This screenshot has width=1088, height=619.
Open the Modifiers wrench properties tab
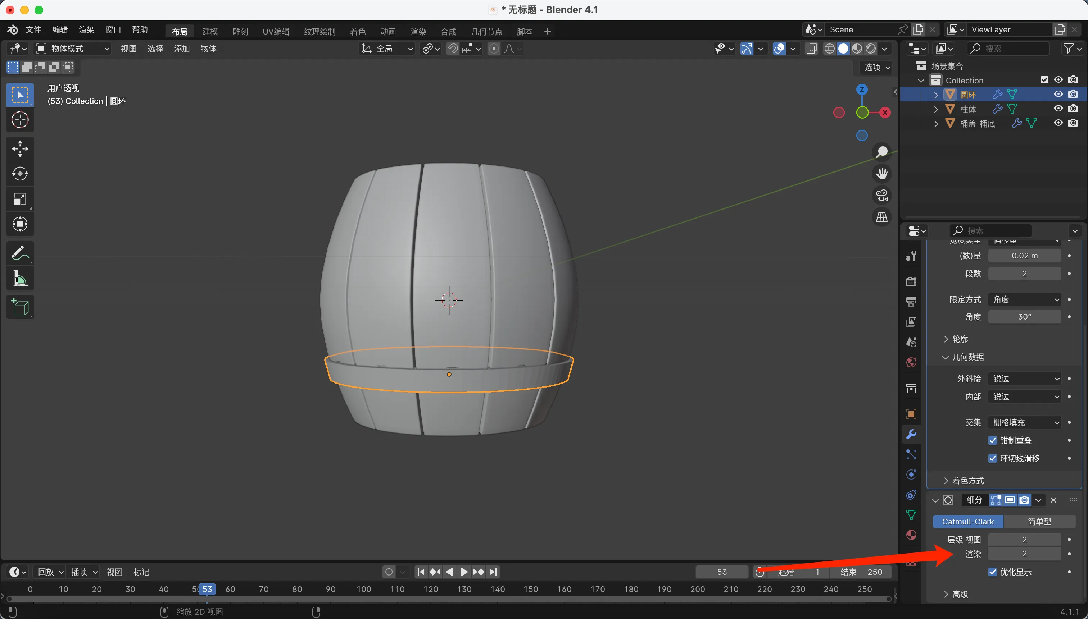[911, 435]
